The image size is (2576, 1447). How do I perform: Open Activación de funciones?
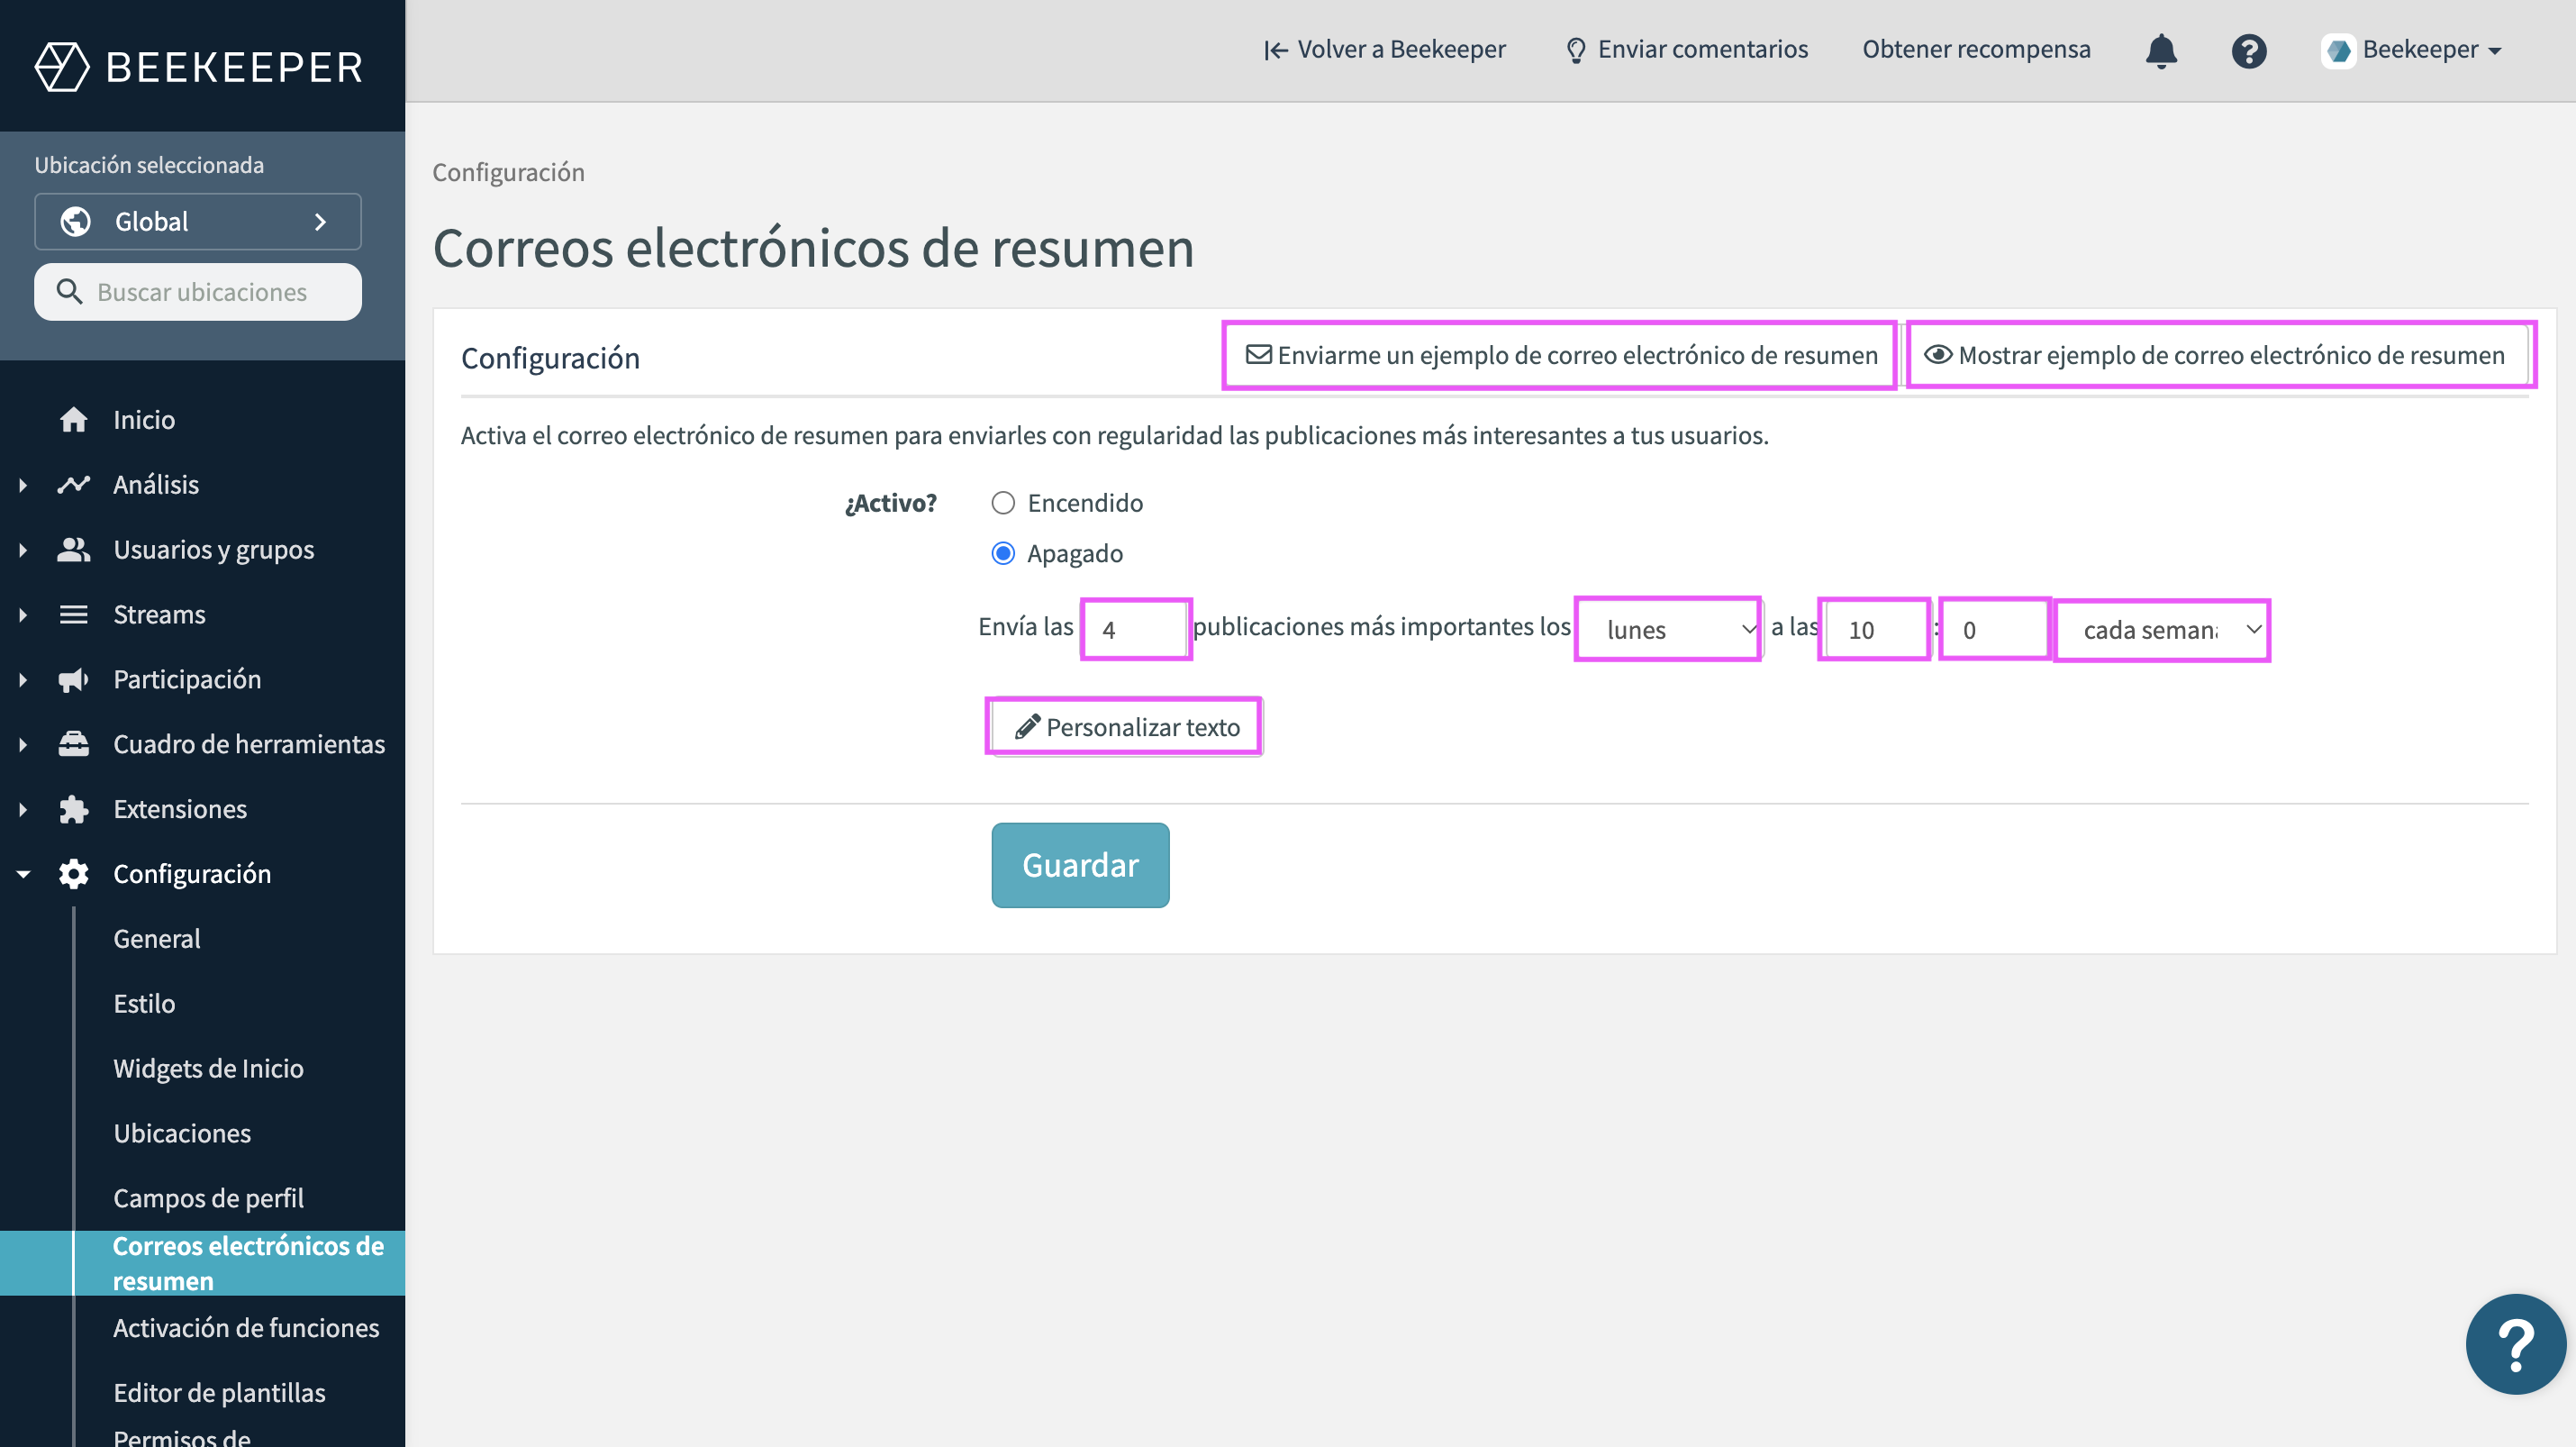pyautogui.click(x=246, y=1327)
